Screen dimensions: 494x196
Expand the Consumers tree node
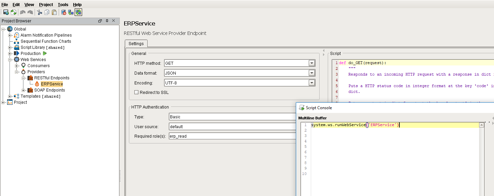(17, 65)
